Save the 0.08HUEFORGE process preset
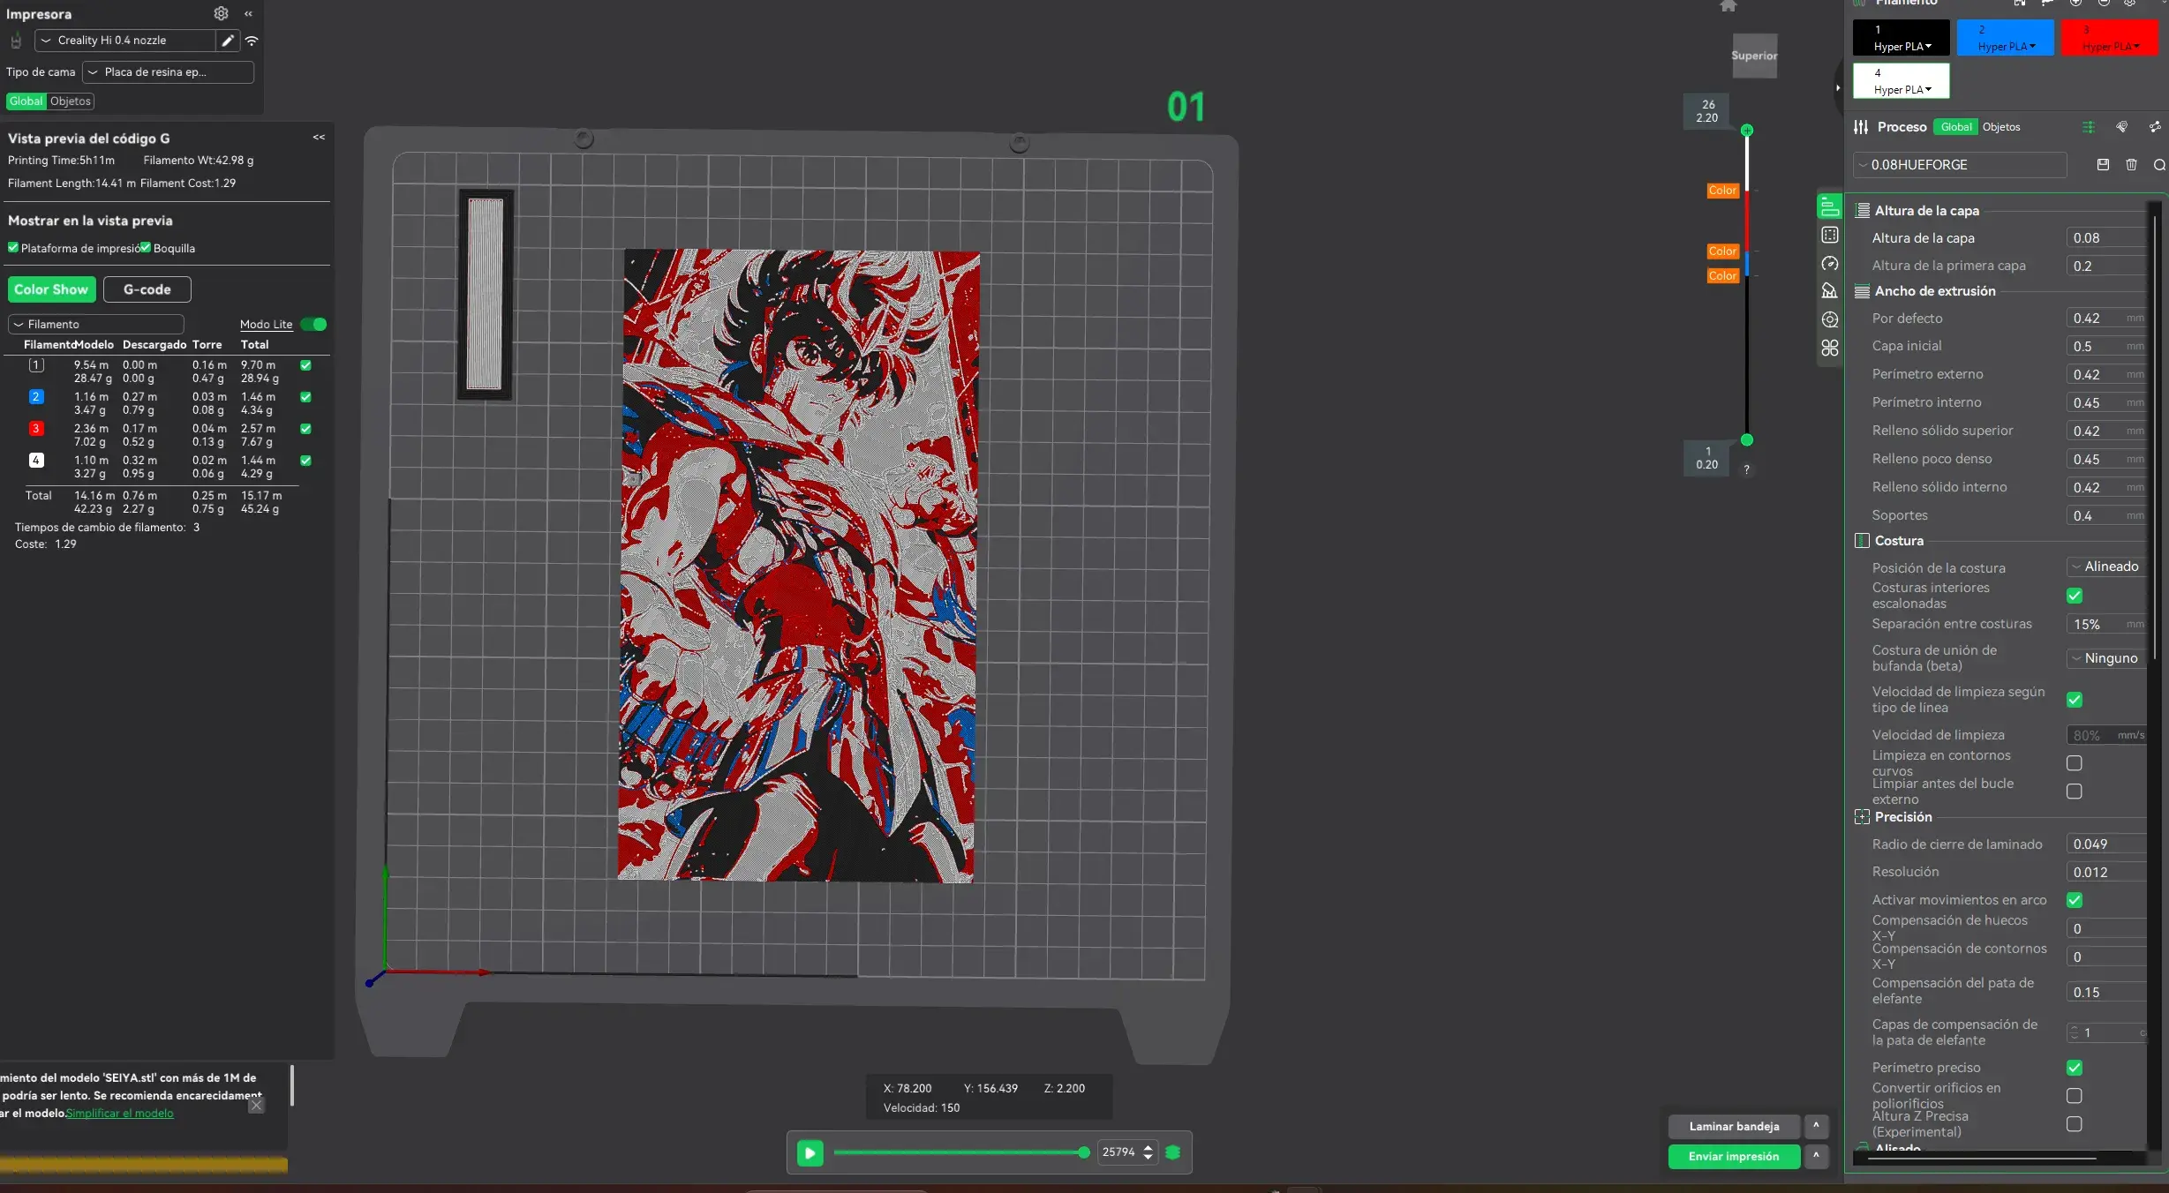 point(2103,165)
